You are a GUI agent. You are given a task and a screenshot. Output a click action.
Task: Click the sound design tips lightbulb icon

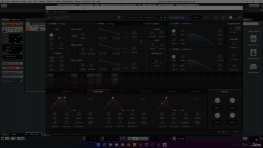(223, 17)
